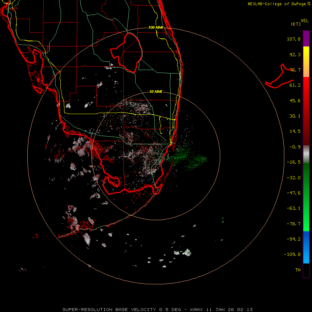Select the 61.2 velocity scale value
This screenshot has width=312, height=312.
point(295,85)
